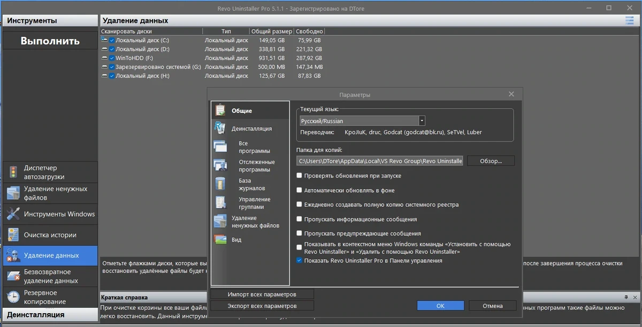
Task: Click the 931,51 GB size cell
Action: click(x=272, y=58)
